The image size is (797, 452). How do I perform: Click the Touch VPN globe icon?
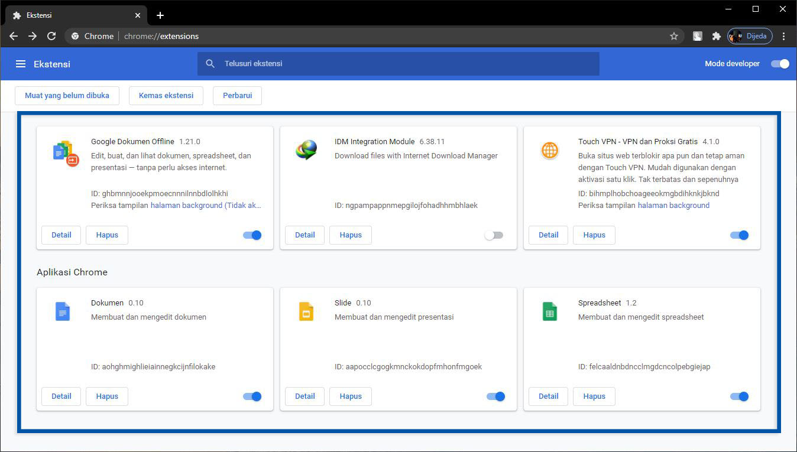550,151
